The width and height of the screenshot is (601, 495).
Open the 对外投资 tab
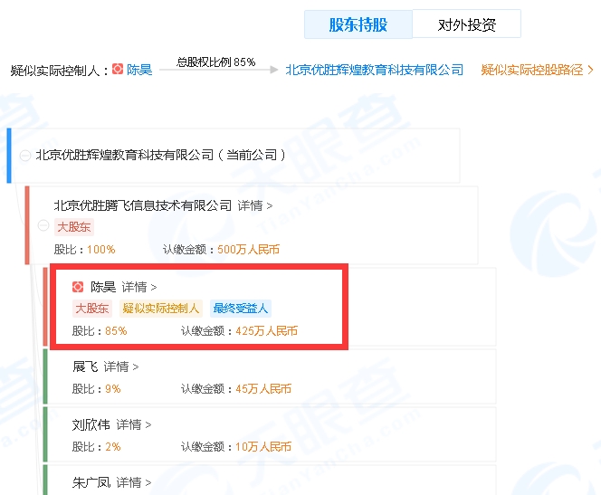(466, 24)
